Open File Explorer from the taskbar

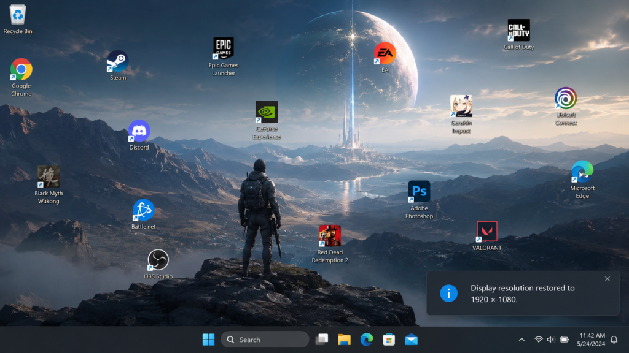[344, 340]
